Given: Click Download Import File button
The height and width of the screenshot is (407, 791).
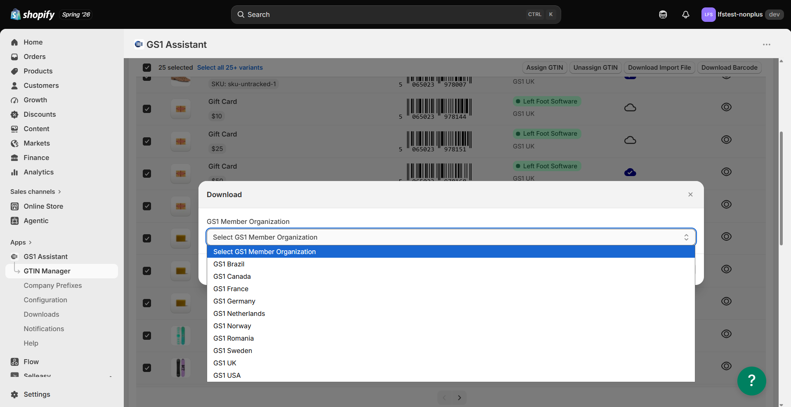Looking at the screenshot, I should 659,68.
